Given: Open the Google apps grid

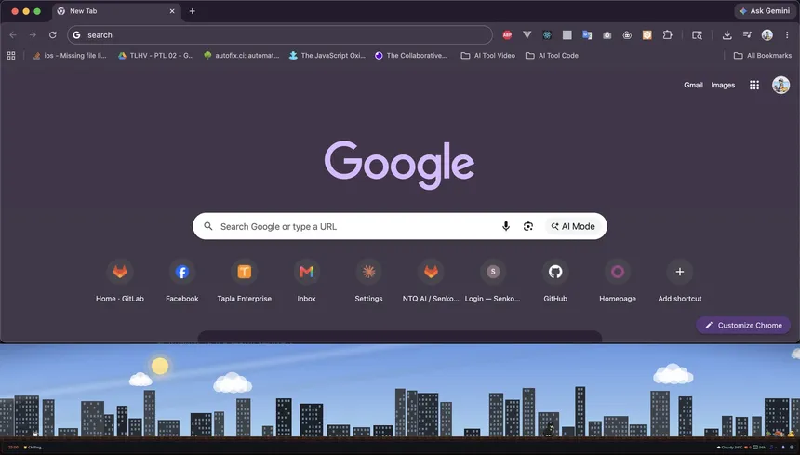Looking at the screenshot, I should [x=754, y=86].
